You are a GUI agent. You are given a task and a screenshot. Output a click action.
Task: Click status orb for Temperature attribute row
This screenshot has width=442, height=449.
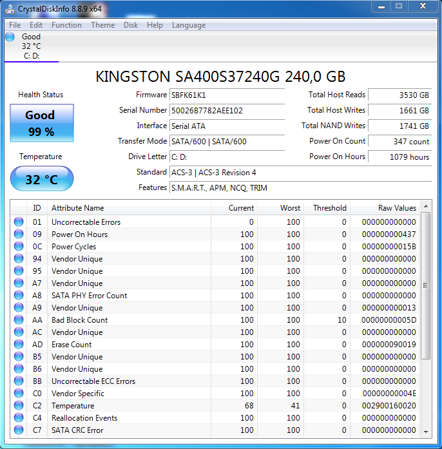19,405
